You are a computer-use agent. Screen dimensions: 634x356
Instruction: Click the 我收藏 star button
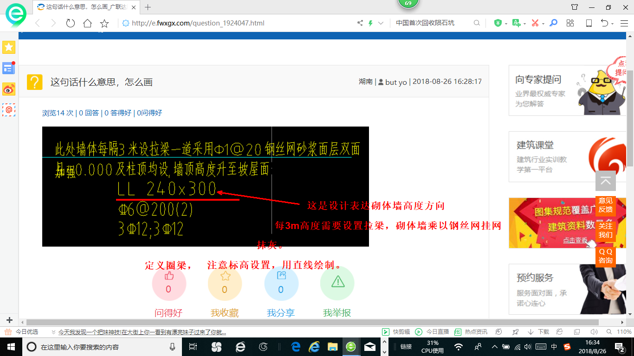click(225, 284)
